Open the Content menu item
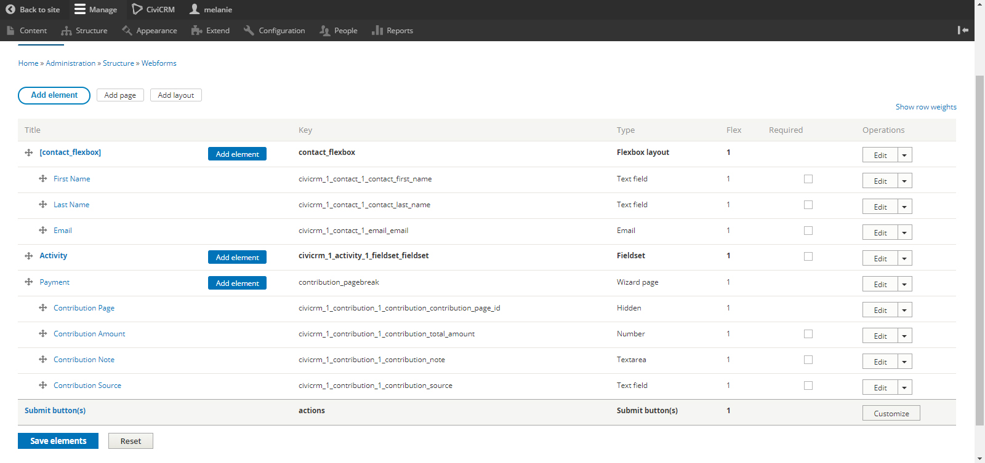Screen dimensions: 985x463 coord(33,30)
